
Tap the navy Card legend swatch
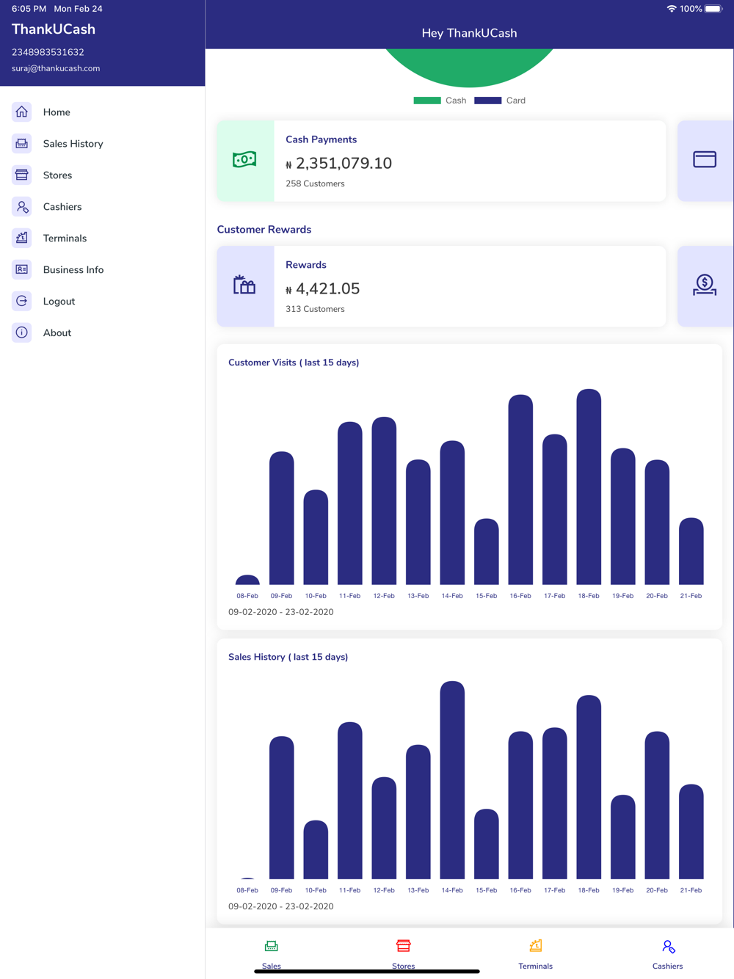point(488,101)
